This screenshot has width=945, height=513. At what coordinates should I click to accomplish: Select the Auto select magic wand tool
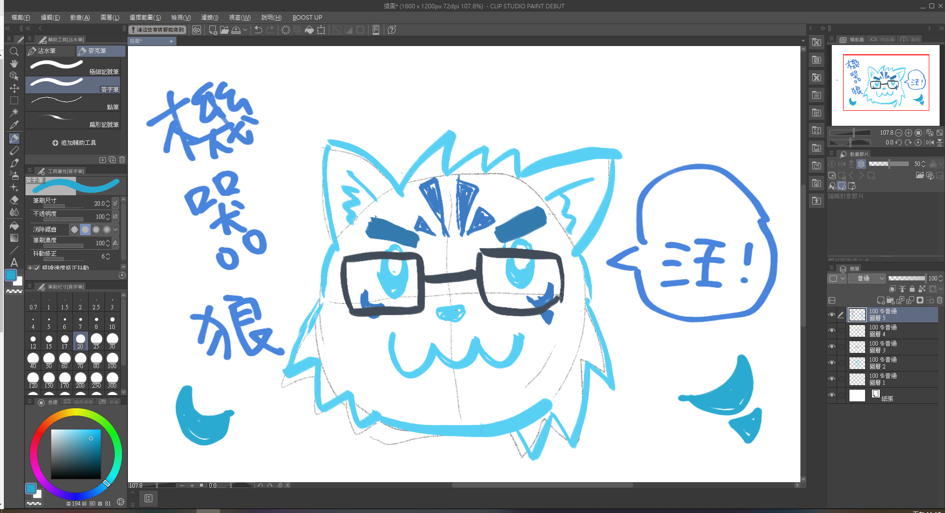click(x=14, y=113)
